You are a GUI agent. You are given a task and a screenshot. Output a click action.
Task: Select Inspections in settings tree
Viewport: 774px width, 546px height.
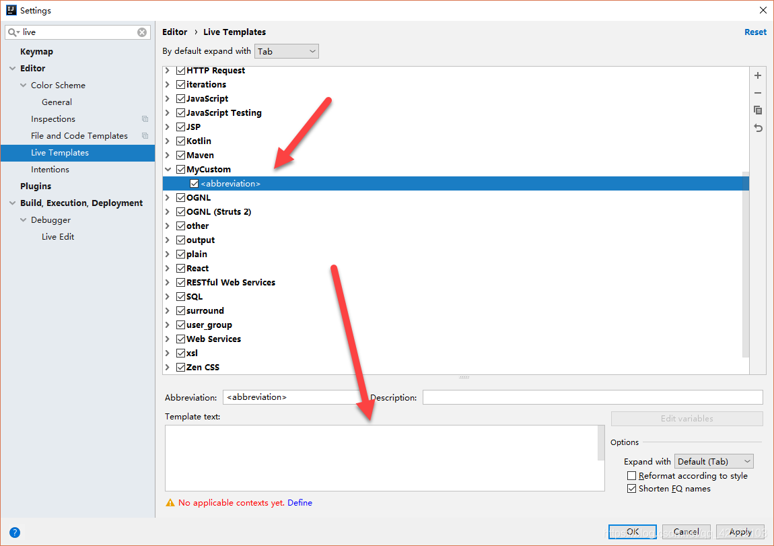pyautogui.click(x=53, y=119)
